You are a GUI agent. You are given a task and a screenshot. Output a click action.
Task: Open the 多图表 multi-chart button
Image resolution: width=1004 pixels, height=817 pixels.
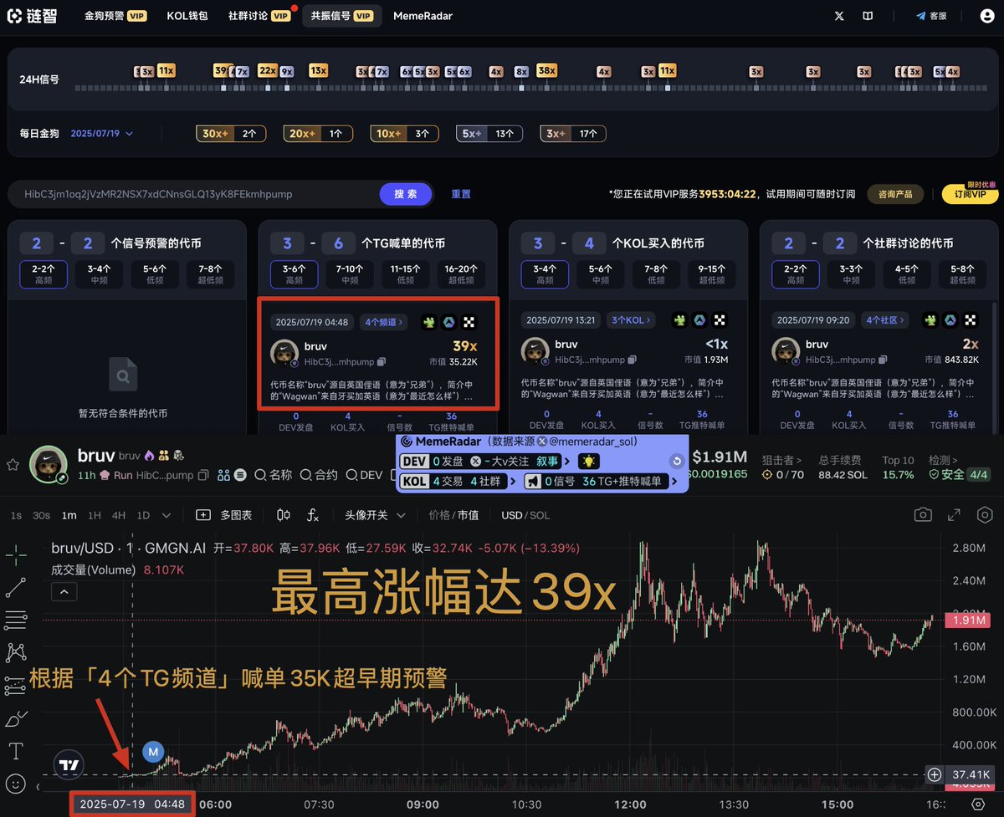point(224,515)
